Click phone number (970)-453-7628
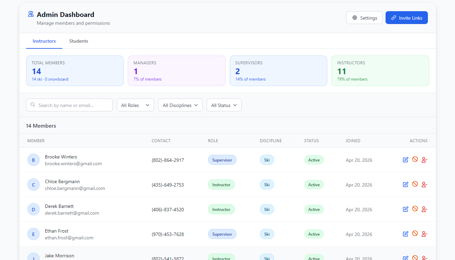 click(x=168, y=234)
